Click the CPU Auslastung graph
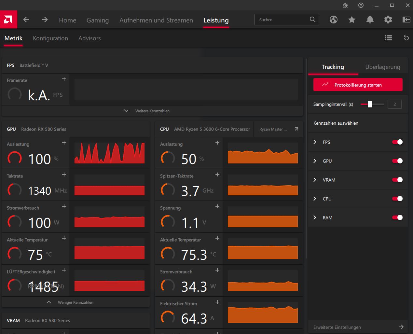 point(263,153)
